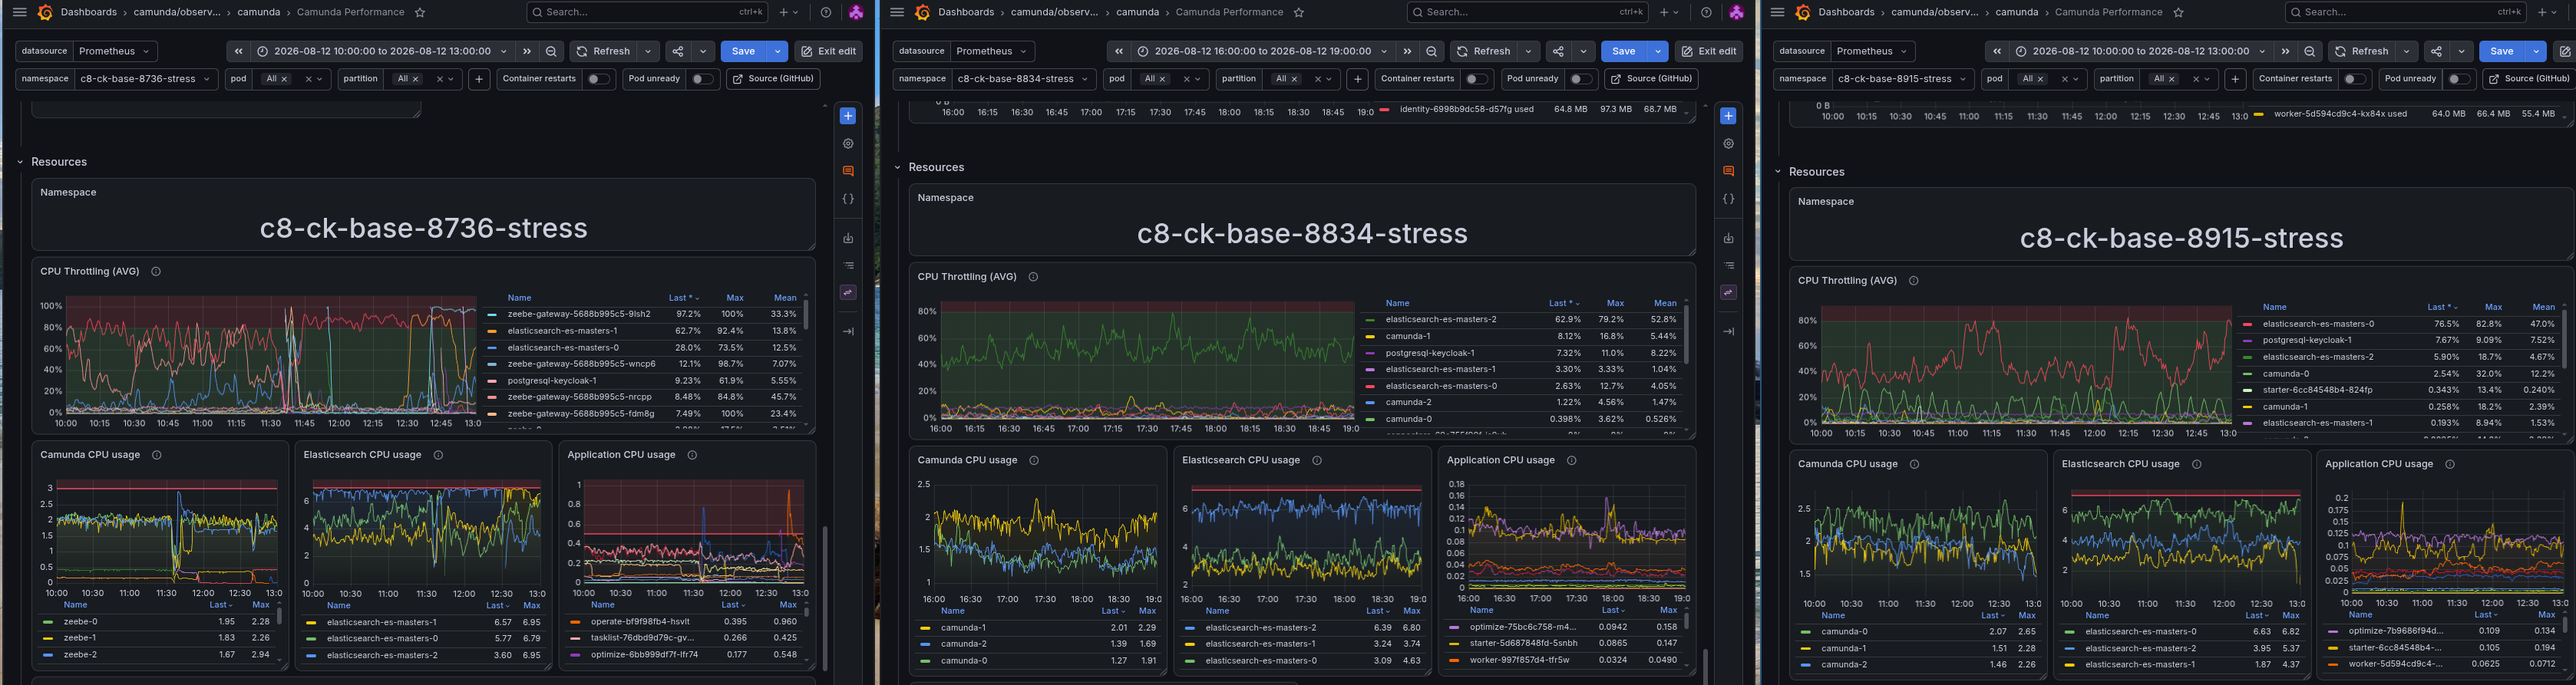Click color swatch of postgresql-keycloak-1 in 8915-stress legend
The width and height of the screenshot is (2576, 685).
[x=2248, y=340]
